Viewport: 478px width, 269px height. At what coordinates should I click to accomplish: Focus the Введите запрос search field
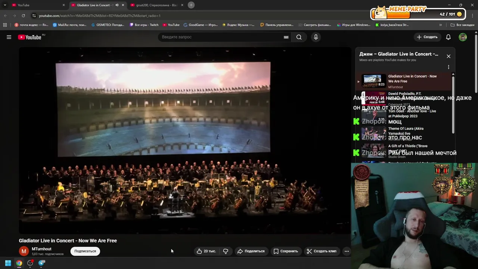tap(222, 37)
